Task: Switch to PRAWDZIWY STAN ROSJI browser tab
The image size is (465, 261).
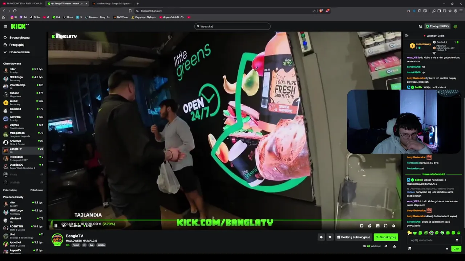Action: pyautogui.click(x=22, y=4)
